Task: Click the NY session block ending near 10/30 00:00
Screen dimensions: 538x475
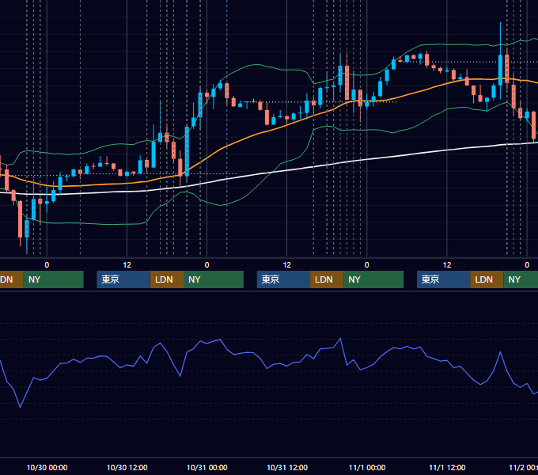Action: click(54, 279)
